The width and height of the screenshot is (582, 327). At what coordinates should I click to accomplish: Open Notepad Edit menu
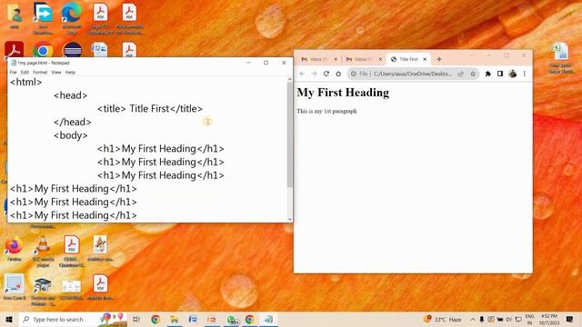(x=25, y=73)
